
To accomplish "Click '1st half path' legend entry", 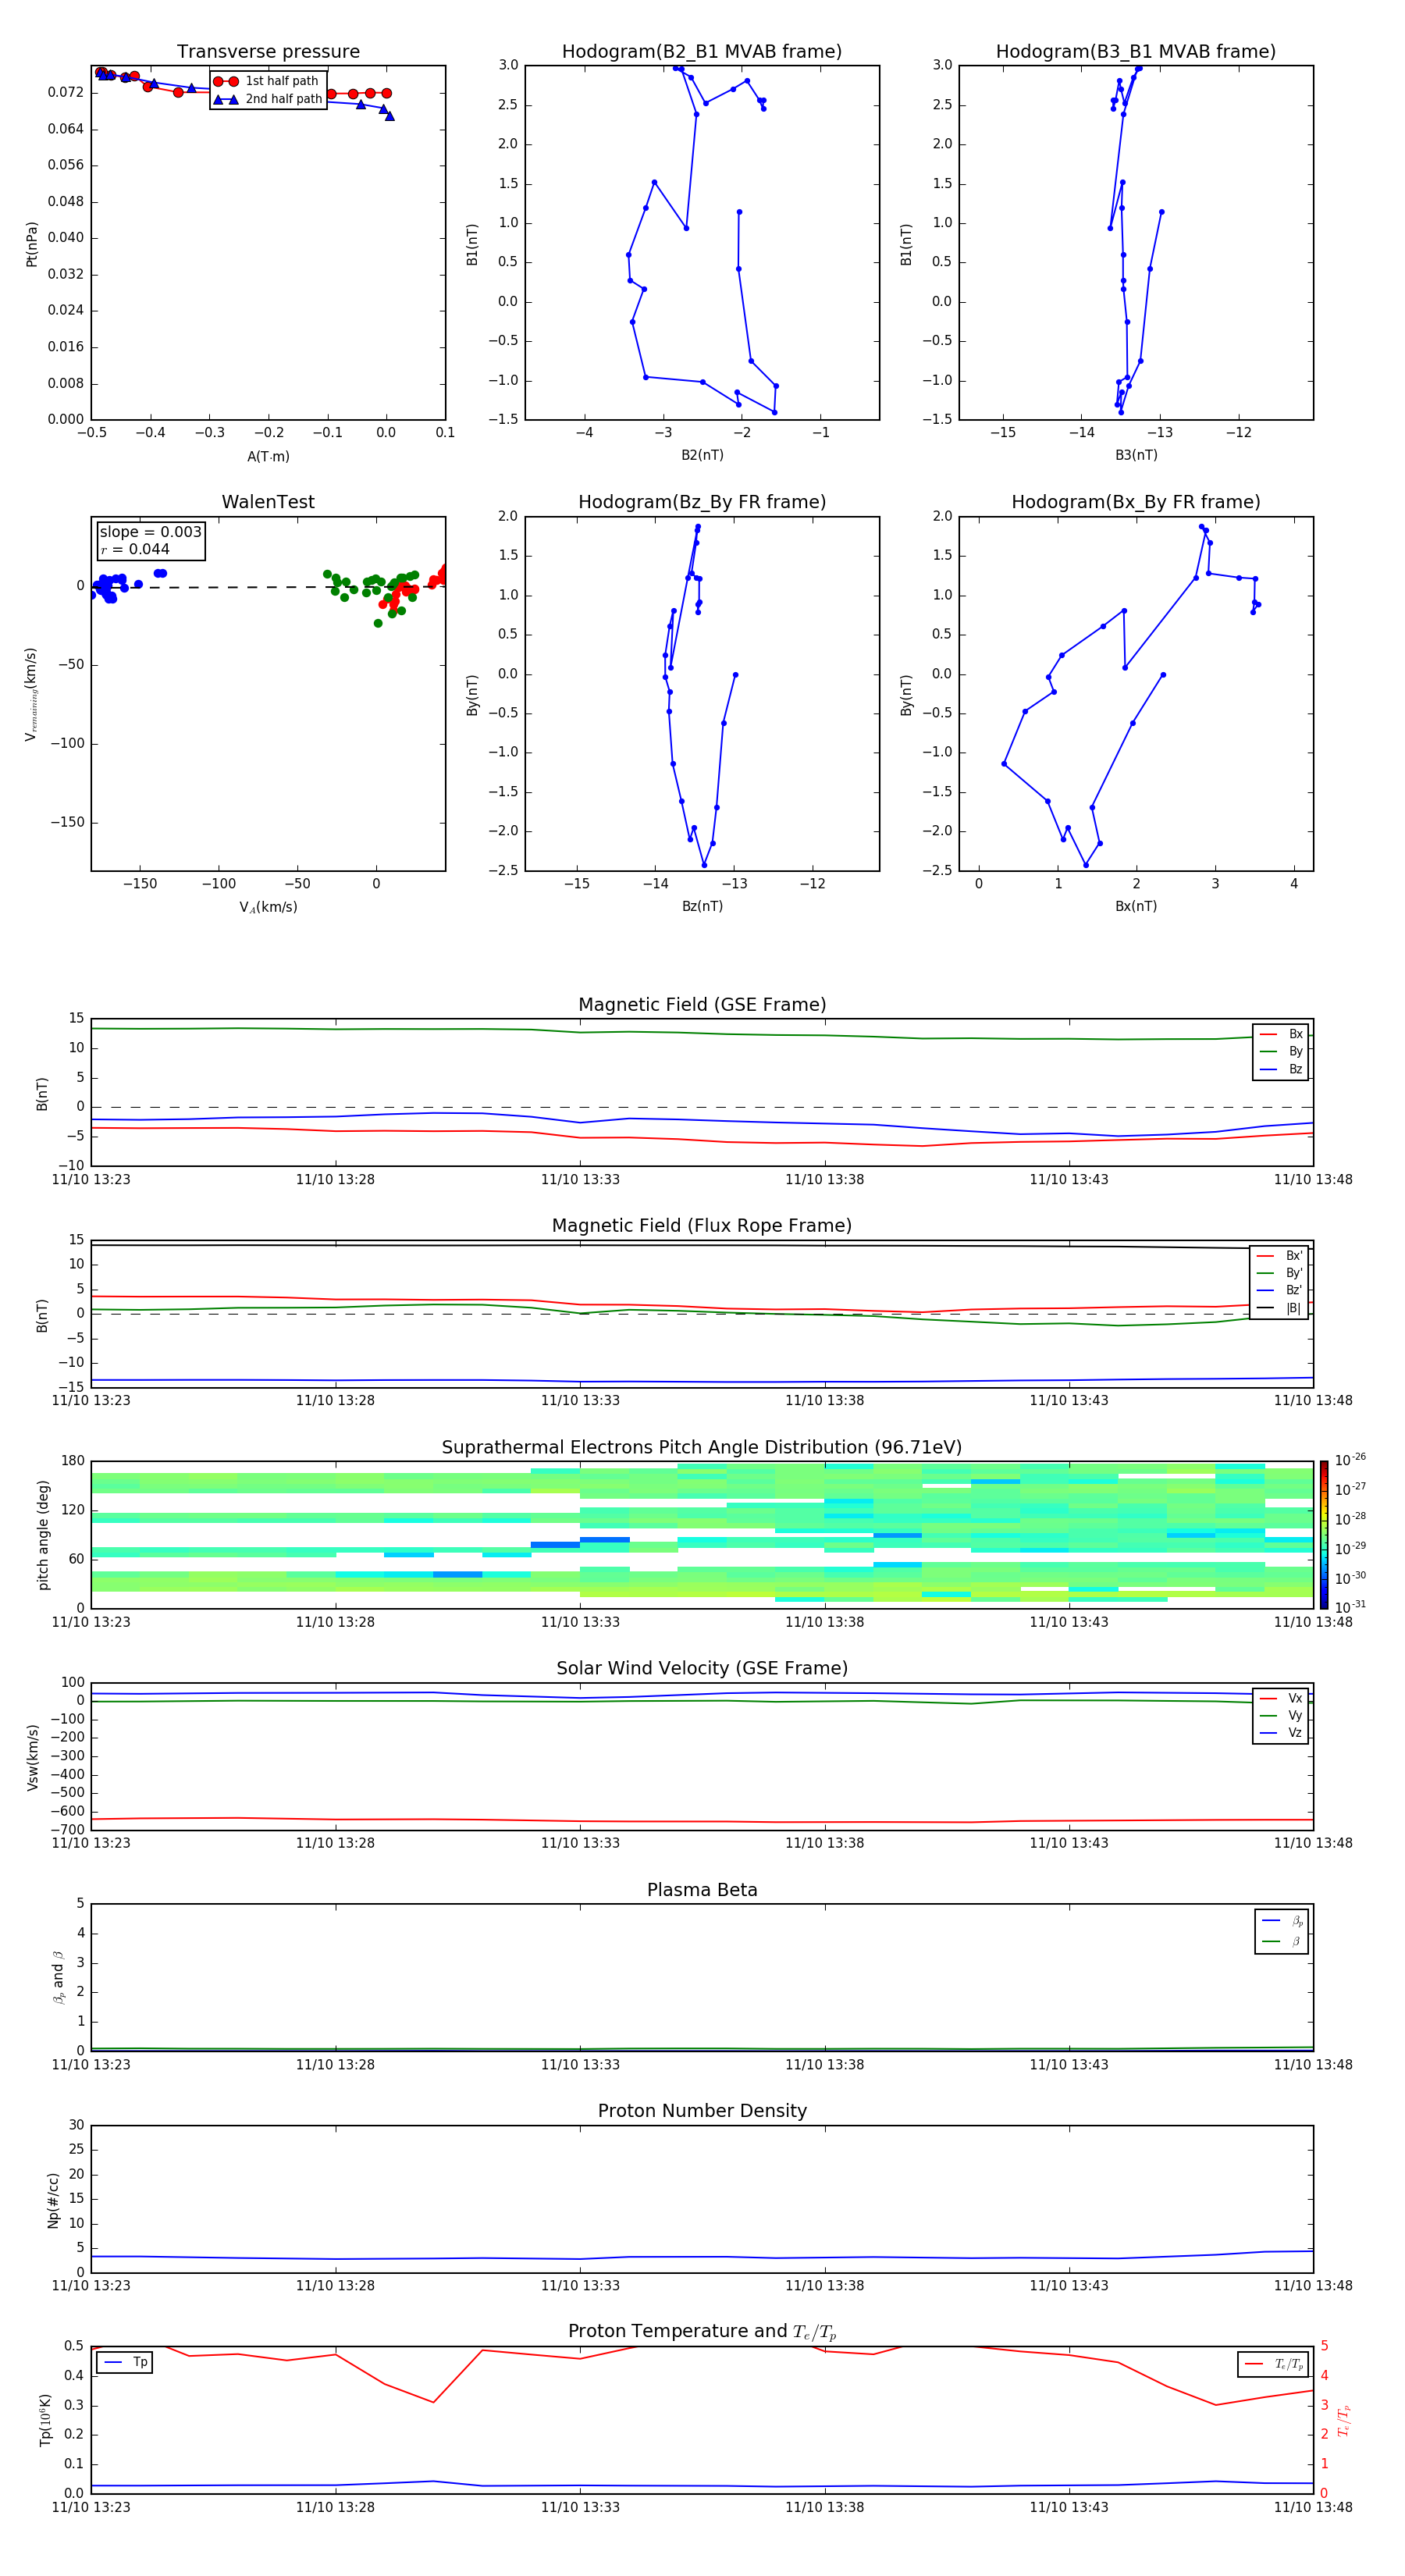I will pyautogui.click(x=267, y=81).
